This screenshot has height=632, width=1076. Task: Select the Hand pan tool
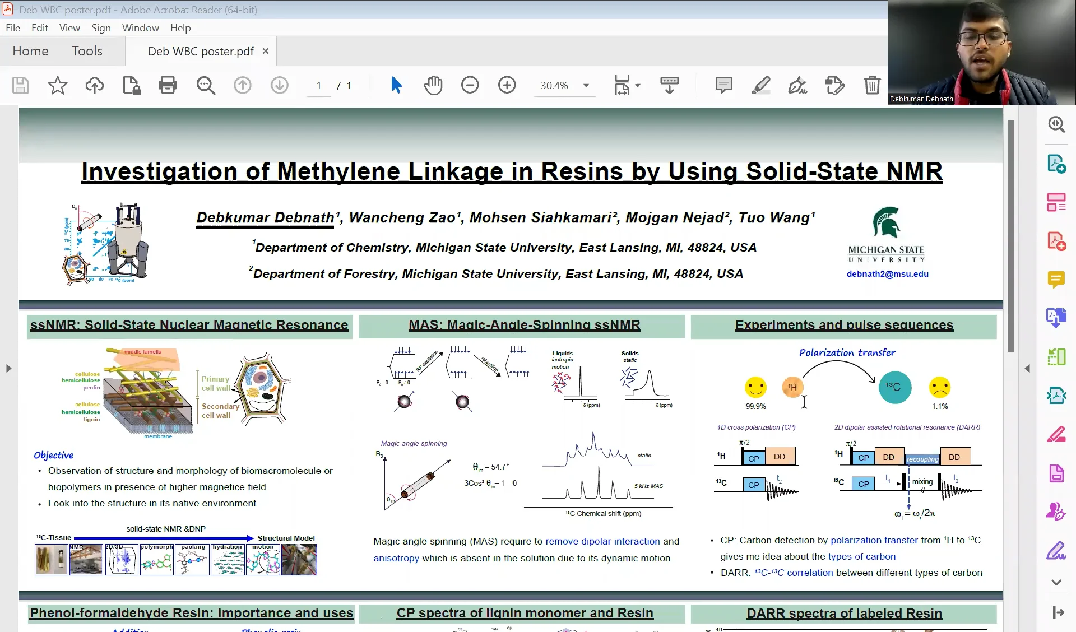click(433, 85)
